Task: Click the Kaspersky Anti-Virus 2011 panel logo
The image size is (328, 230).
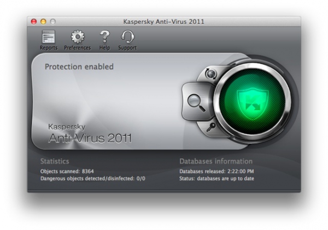Action: pyautogui.click(x=90, y=134)
